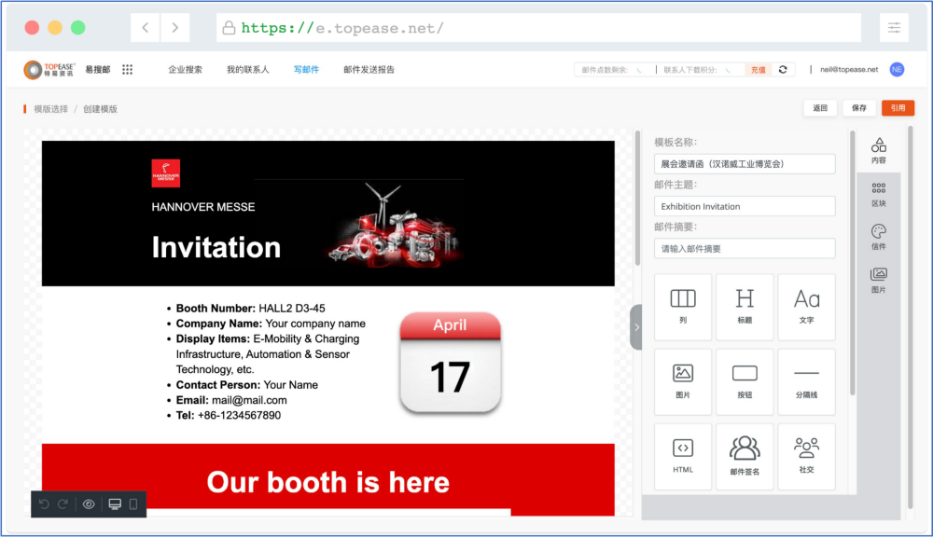Viewport: 933px width, 538px height.
Task: Open the 内容 content sidebar tab
Action: (x=878, y=151)
